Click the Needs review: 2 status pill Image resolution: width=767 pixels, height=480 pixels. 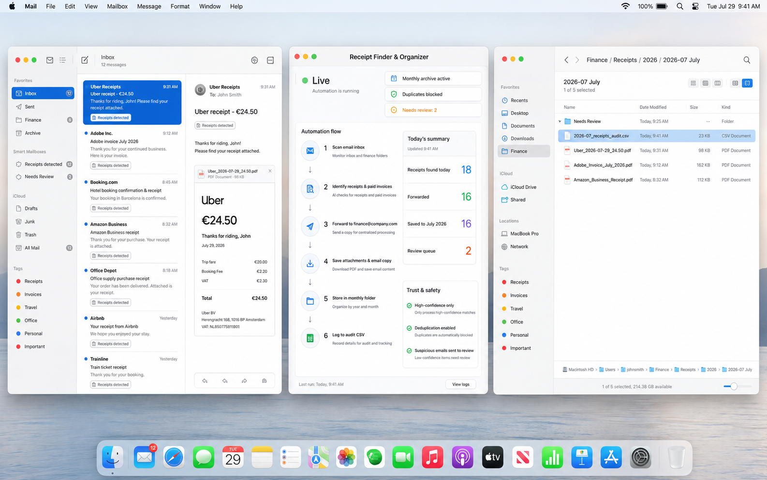tap(433, 110)
